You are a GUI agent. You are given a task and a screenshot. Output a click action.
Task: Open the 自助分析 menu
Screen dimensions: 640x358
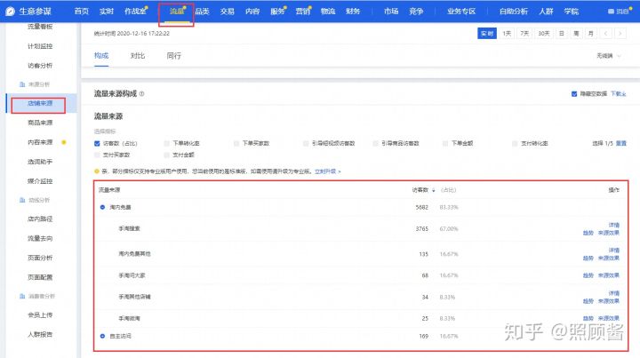514,12
